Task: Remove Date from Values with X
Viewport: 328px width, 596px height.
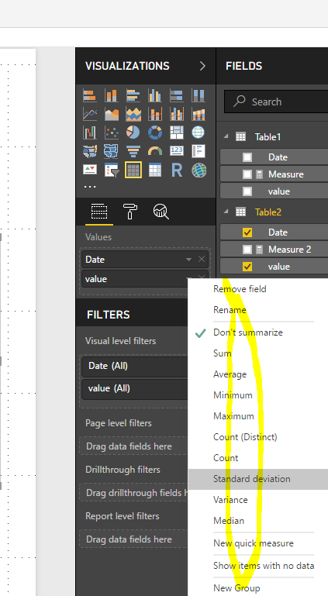Action: click(x=202, y=259)
